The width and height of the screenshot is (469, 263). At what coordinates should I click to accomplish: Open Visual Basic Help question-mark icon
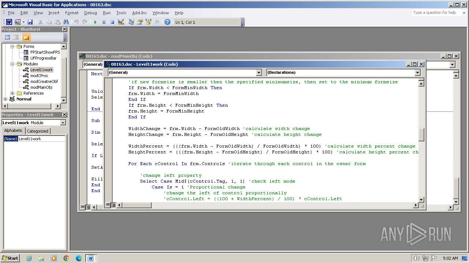167,22
